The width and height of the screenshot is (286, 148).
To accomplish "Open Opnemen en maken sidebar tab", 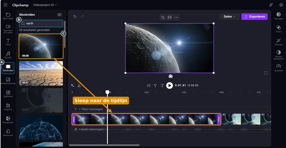I will 8,29.
